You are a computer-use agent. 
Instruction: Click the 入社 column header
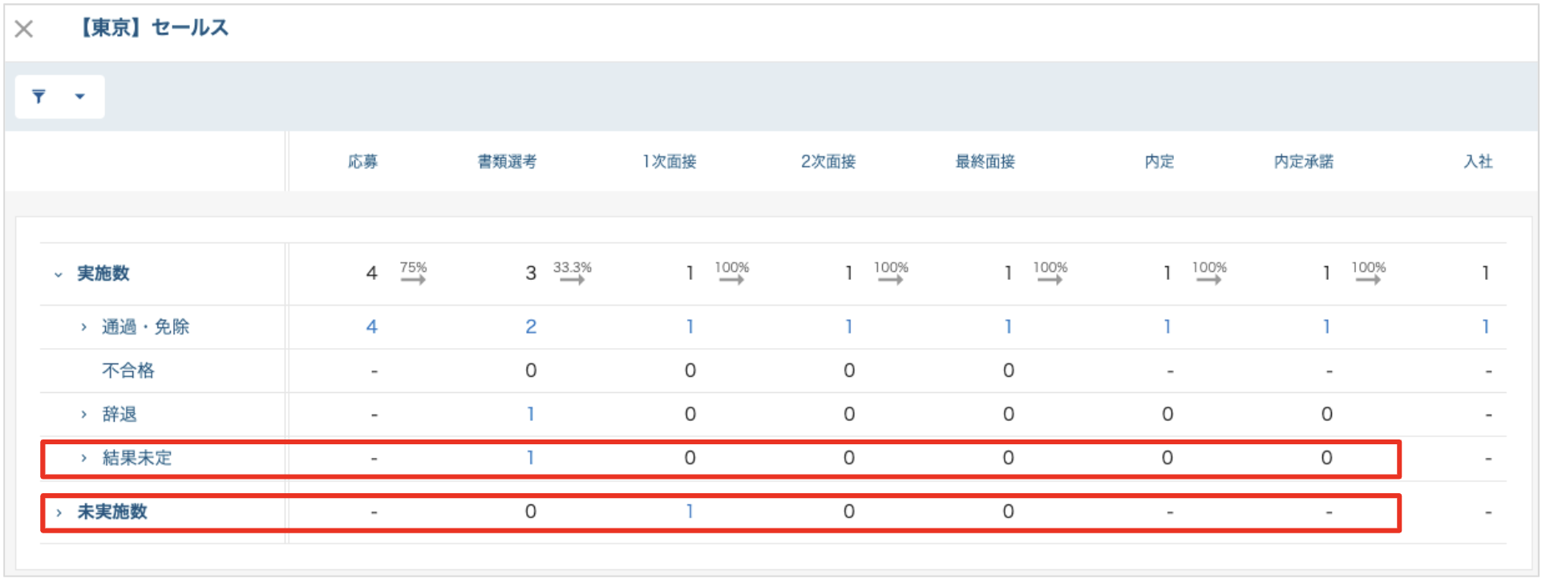click(x=1478, y=162)
